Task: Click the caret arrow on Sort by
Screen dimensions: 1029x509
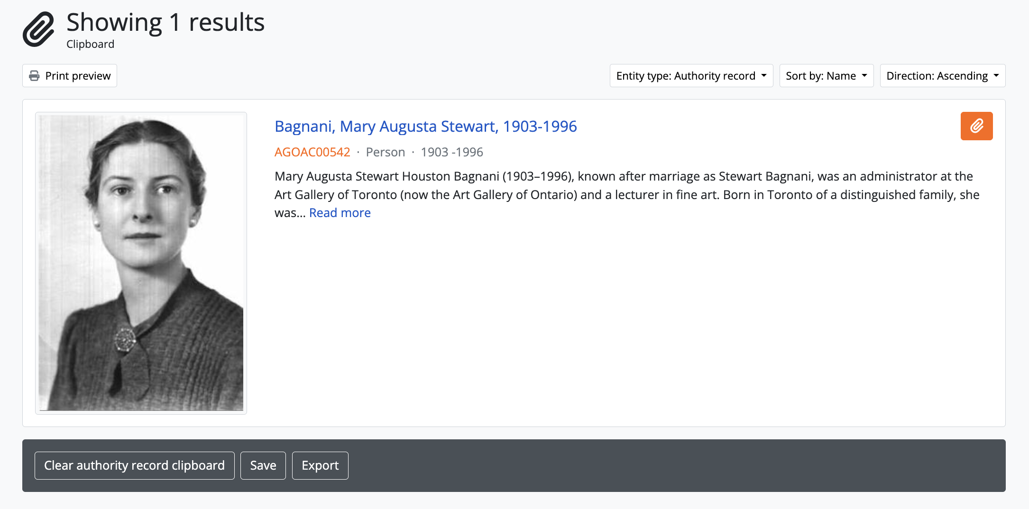Action: point(864,76)
